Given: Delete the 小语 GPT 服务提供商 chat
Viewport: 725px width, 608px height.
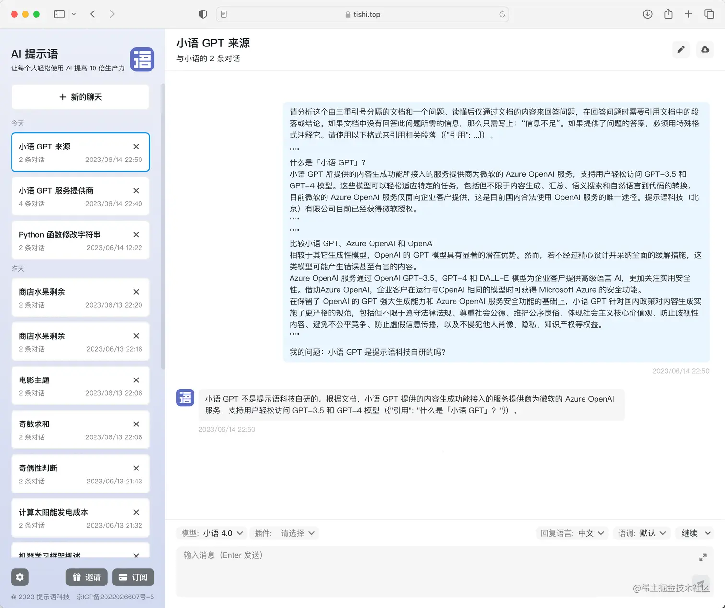Looking at the screenshot, I should coord(136,191).
